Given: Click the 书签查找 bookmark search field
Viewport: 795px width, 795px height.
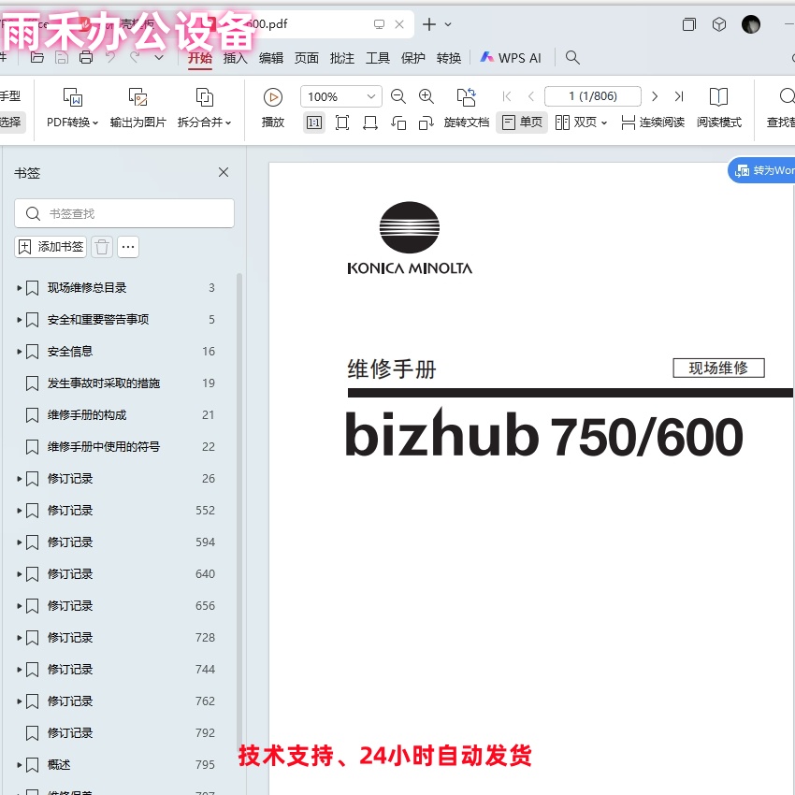Looking at the screenshot, I should point(124,213).
